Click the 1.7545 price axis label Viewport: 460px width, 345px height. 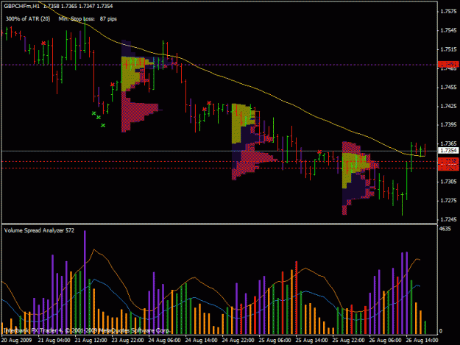[x=448, y=30]
